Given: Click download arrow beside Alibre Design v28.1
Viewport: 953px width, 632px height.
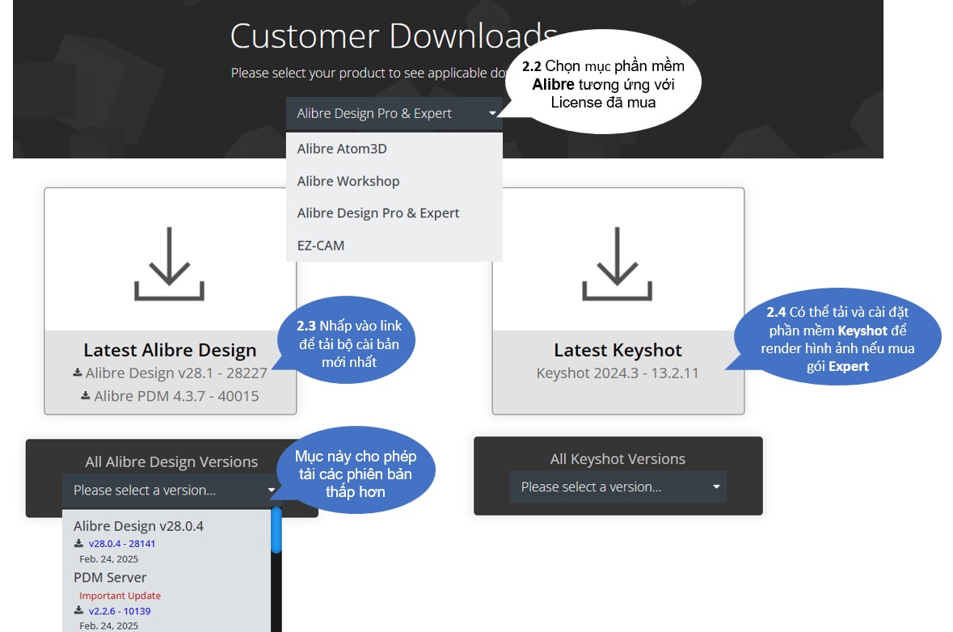Looking at the screenshot, I should pyautogui.click(x=78, y=373).
